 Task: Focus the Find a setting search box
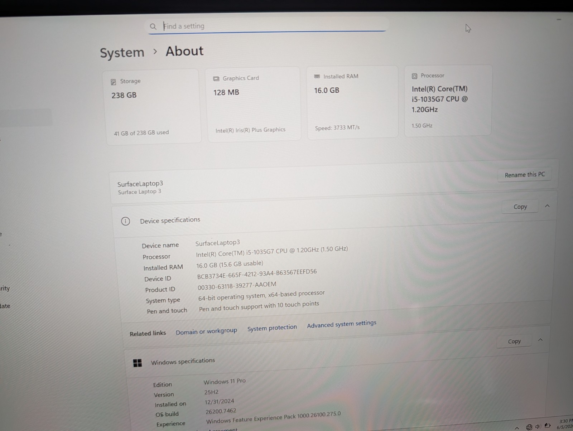(267, 25)
